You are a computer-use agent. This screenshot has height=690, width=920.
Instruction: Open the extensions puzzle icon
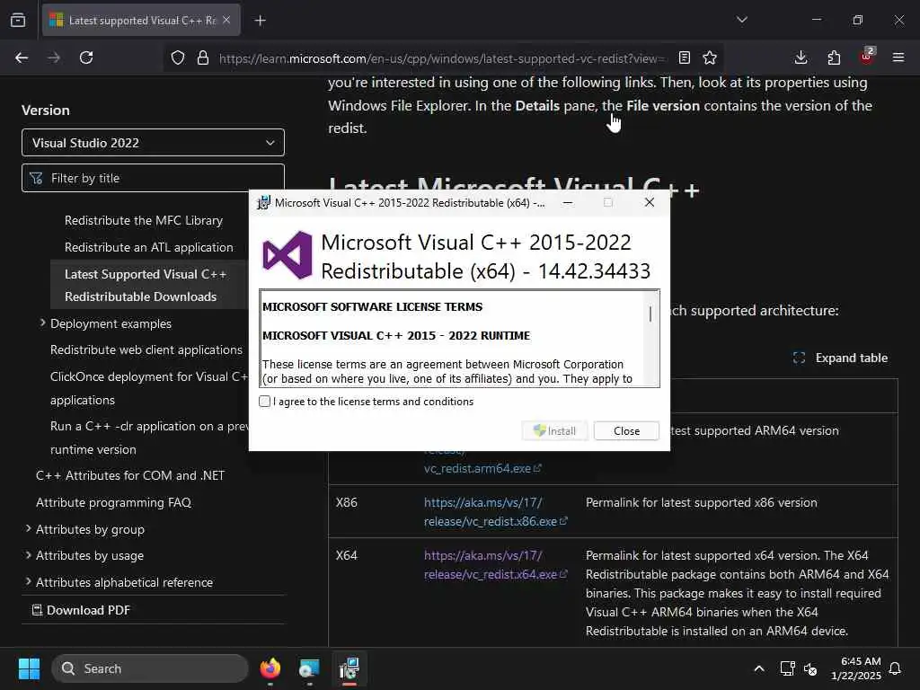(834, 57)
